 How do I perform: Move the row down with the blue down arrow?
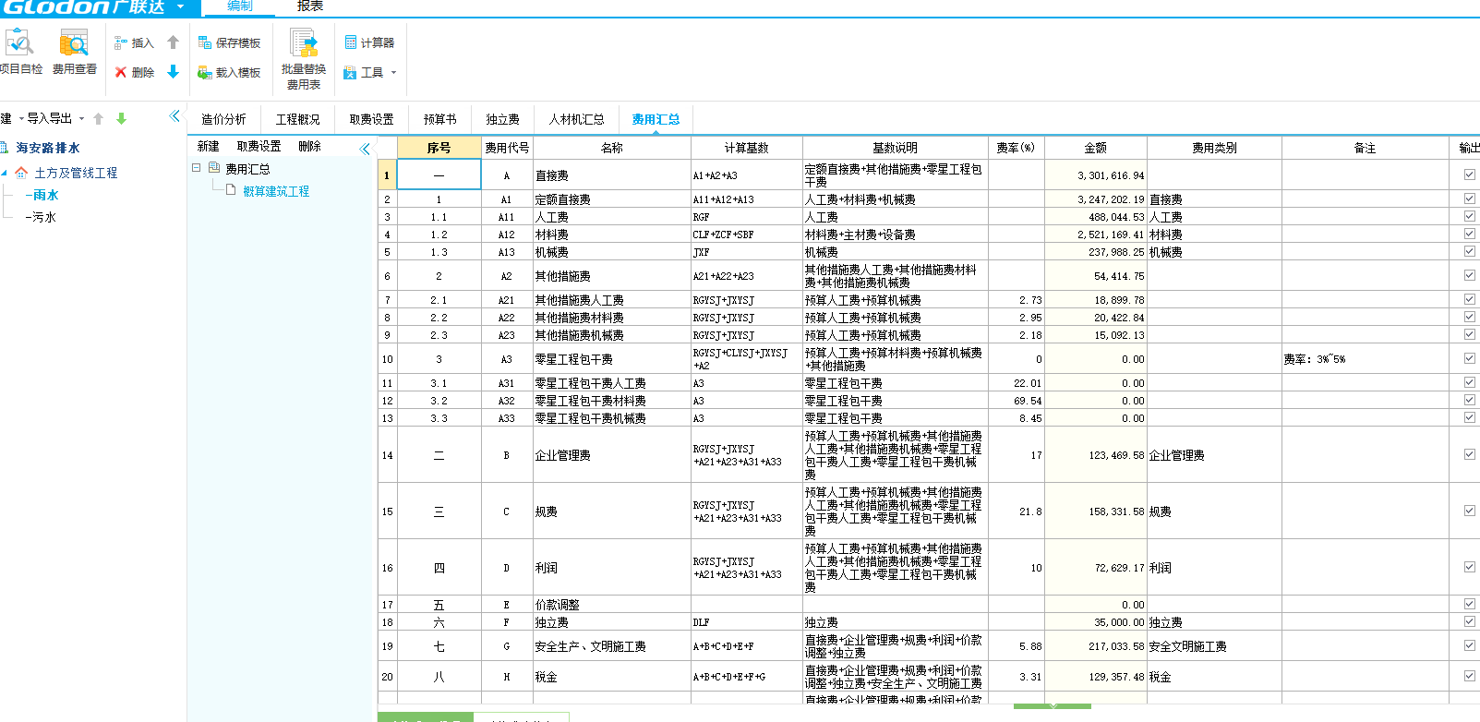[173, 72]
